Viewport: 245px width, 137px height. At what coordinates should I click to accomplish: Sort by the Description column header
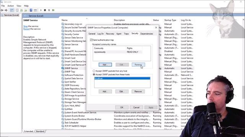(x=119, y=20)
